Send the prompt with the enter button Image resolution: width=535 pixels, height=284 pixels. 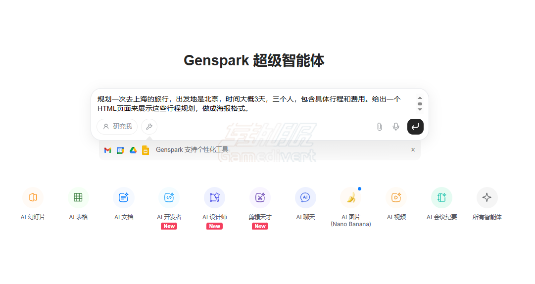(415, 127)
